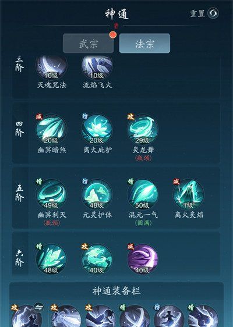Choose the 混元一气 level 50 skill
This screenshot has height=327, width=233.
click(x=143, y=194)
